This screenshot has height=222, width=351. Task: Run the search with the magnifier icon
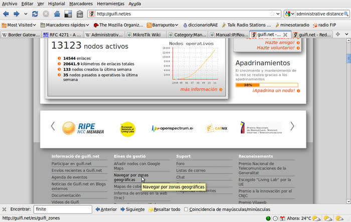tap(346, 14)
